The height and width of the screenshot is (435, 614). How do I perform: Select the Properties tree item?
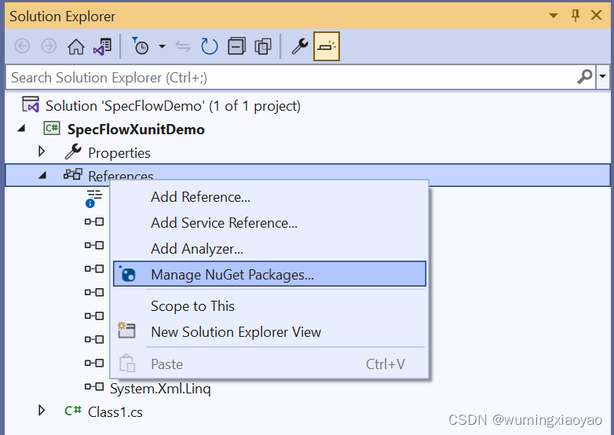[119, 152]
